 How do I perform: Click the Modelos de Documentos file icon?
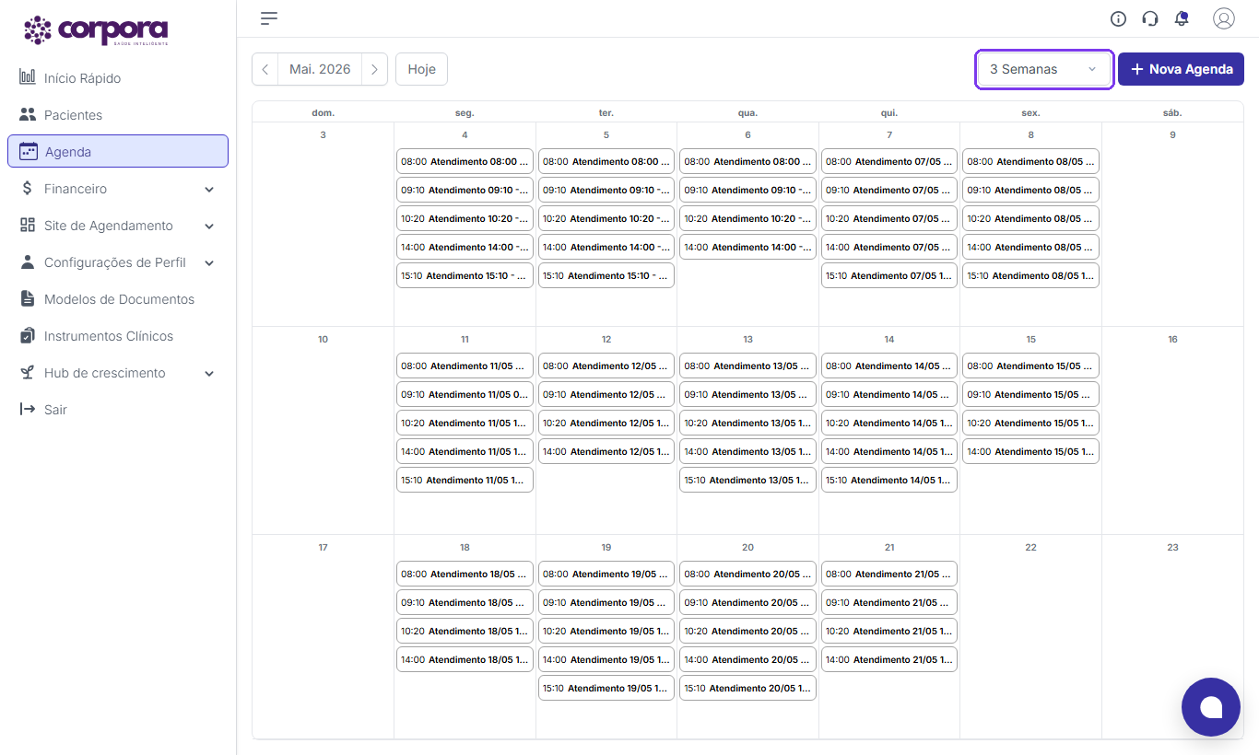point(28,299)
